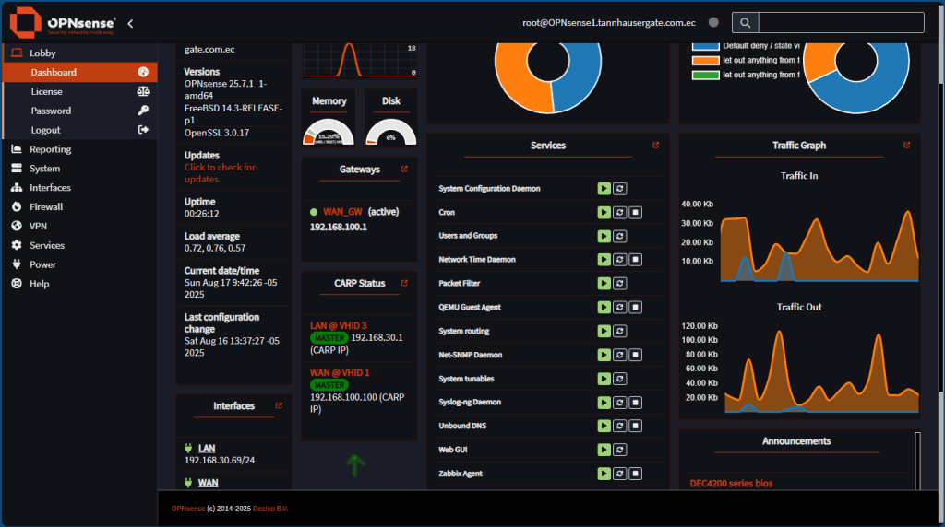Stop the Net-SNMP Daemon service

coord(637,355)
